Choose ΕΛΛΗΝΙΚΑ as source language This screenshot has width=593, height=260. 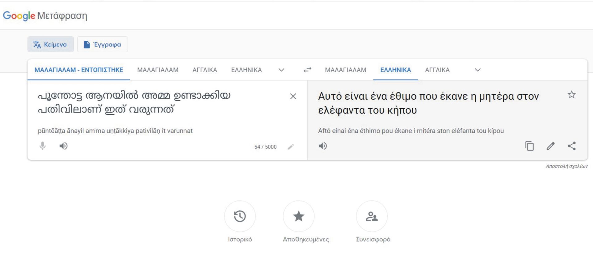246,70
